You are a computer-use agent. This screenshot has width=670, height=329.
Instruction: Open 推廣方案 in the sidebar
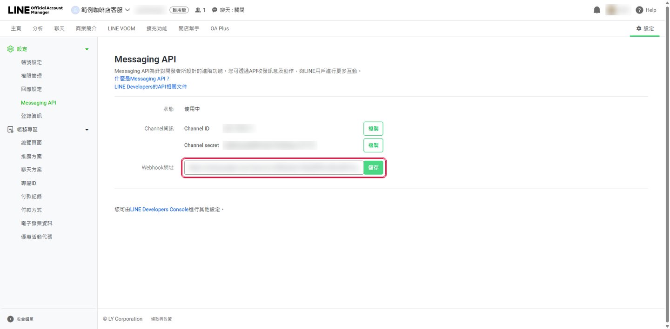[x=31, y=157]
